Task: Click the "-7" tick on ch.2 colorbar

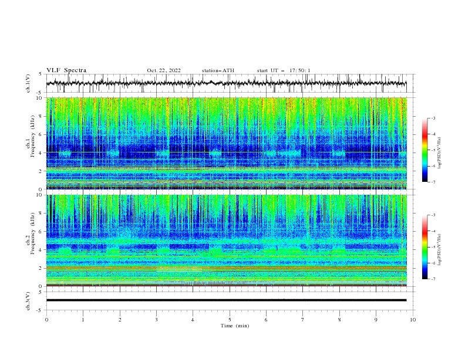Action: pyautogui.click(x=433, y=279)
